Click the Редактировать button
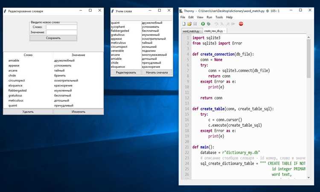Screen dimensions: 320x192 [126, 73]
